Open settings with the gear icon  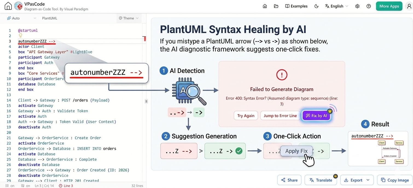click(357, 6)
